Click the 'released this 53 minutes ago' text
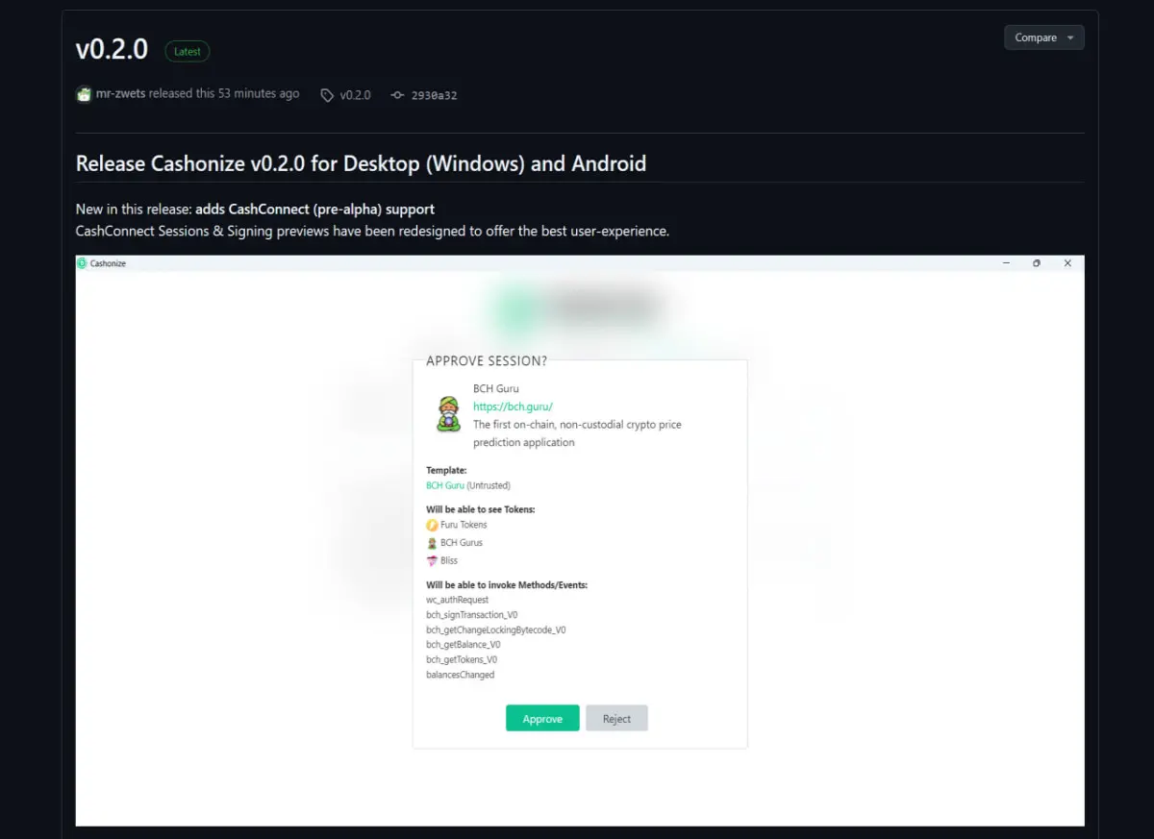This screenshot has width=1154, height=839. 224,94
